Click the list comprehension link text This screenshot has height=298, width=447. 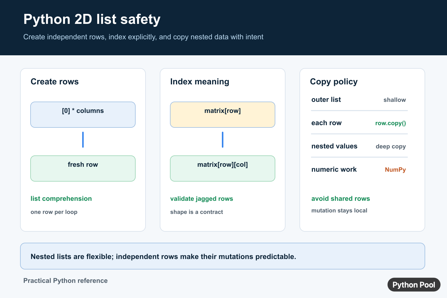[61, 198]
